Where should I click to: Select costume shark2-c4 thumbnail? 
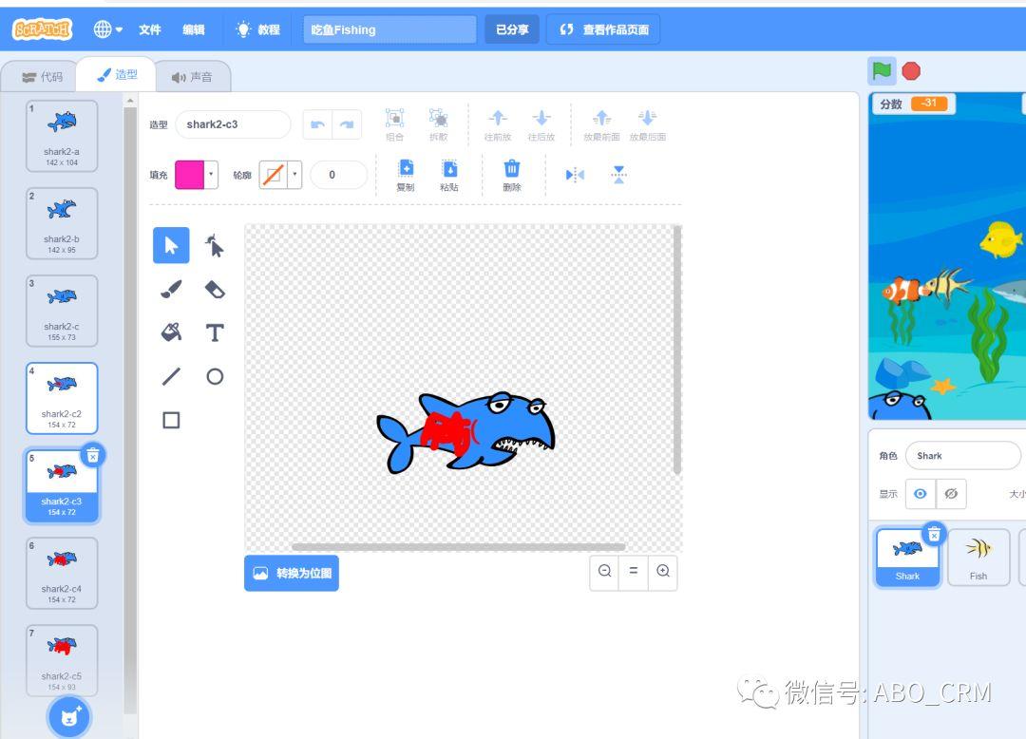pyautogui.click(x=62, y=574)
